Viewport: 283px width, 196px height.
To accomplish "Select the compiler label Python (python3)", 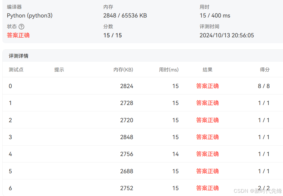I will [30, 15].
